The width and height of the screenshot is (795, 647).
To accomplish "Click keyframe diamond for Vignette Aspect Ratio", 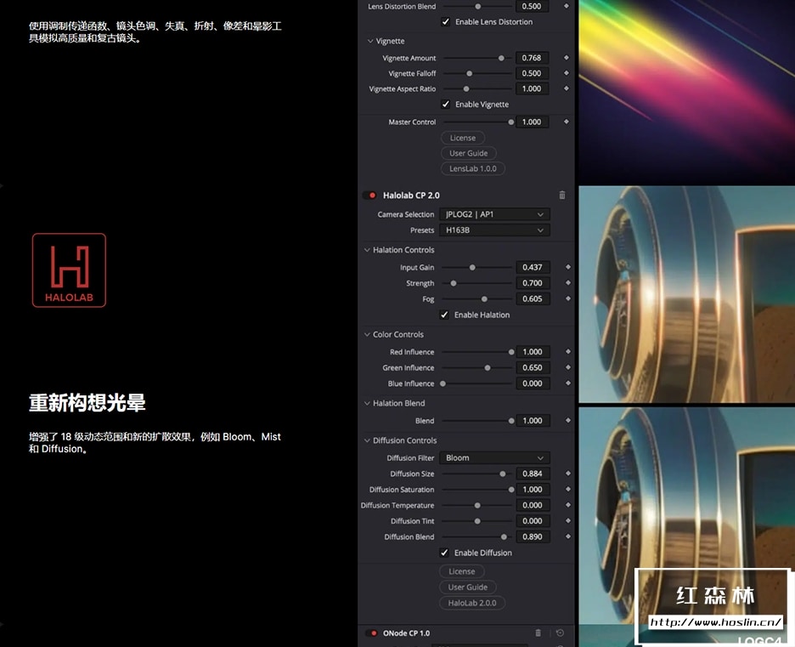I will (x=567, y=88).
